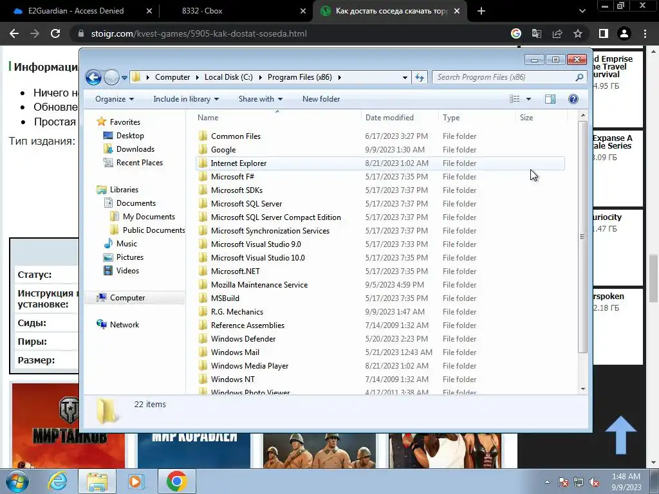Viewport: 659px width, 494px height.
Task: Sort by Date modified column header
Action: click(400, 118)
